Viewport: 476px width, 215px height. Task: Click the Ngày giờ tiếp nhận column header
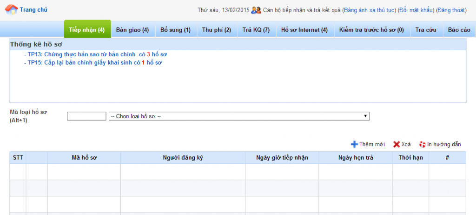tap(282, 157)
